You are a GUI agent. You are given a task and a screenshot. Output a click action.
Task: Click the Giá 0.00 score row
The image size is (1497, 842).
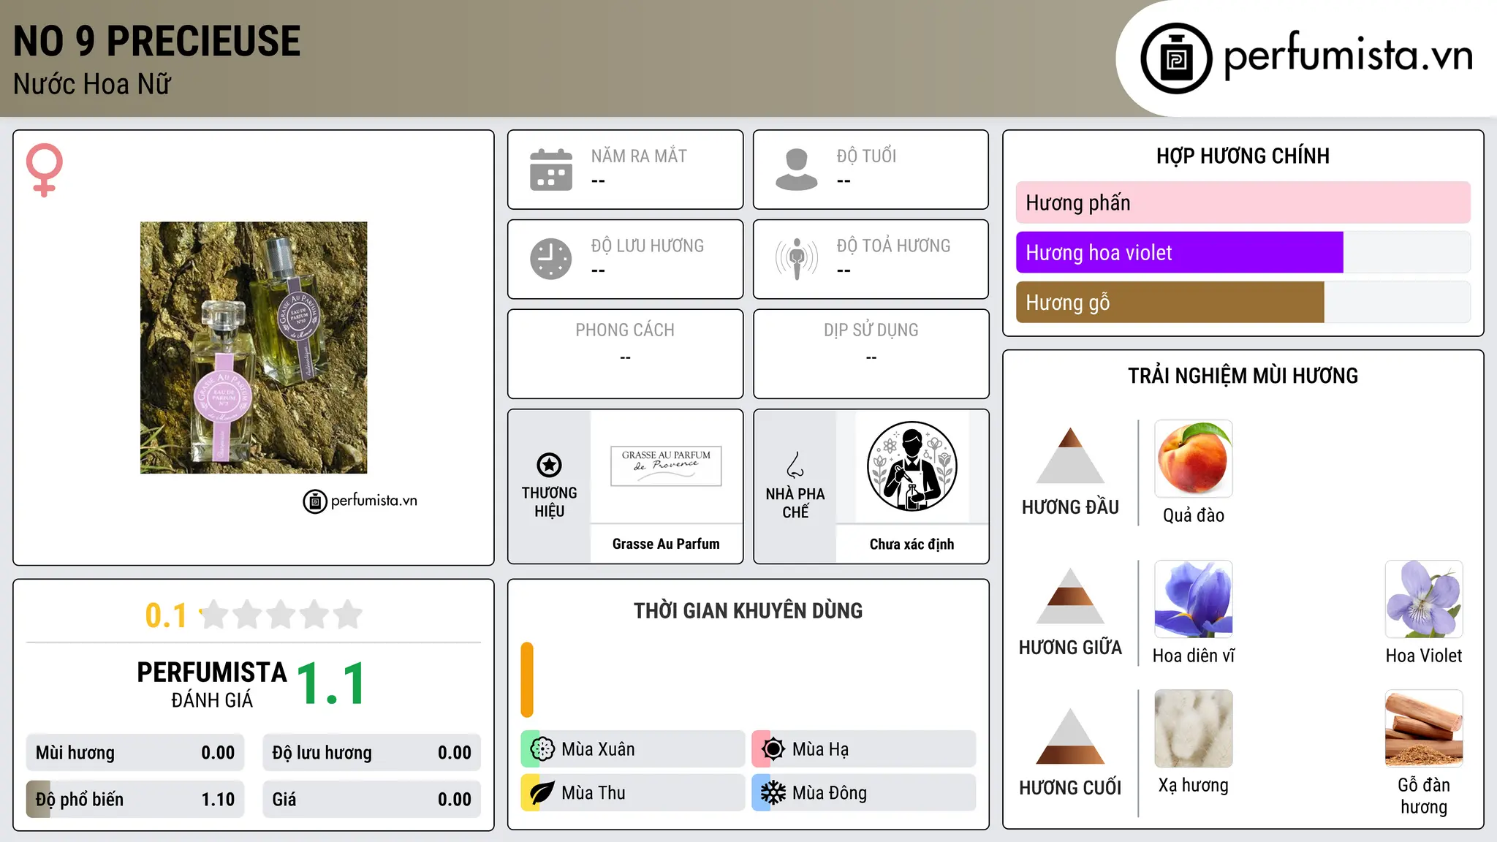[372, 800]
